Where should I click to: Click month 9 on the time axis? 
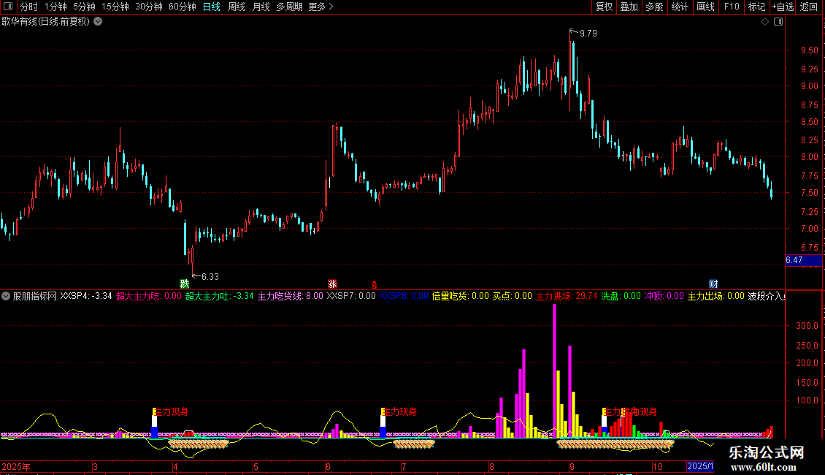pos(572,466)
